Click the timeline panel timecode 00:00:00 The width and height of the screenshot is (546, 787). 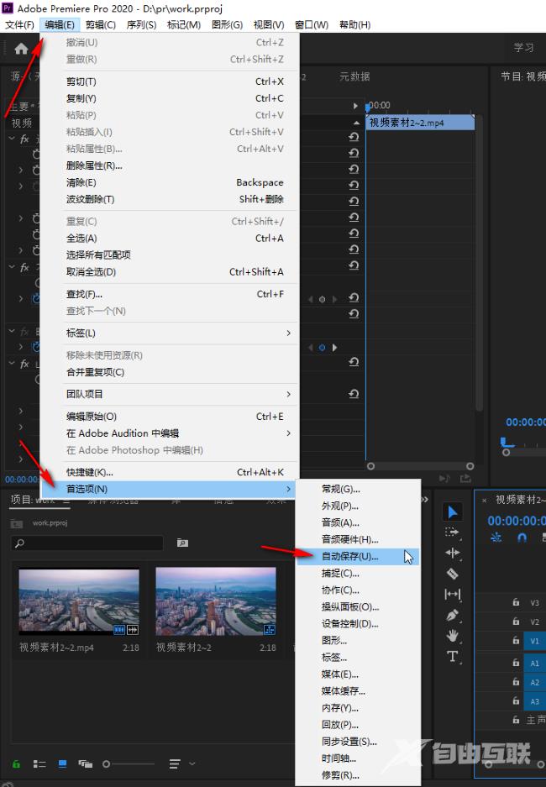[517, 521]
